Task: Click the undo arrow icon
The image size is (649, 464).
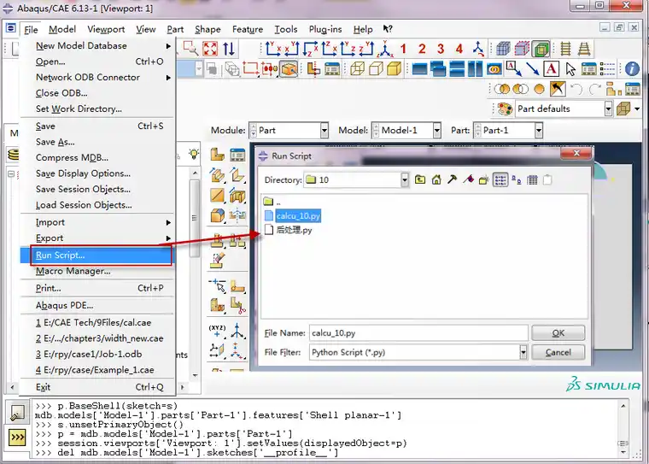Action: (x=576, y=89)
